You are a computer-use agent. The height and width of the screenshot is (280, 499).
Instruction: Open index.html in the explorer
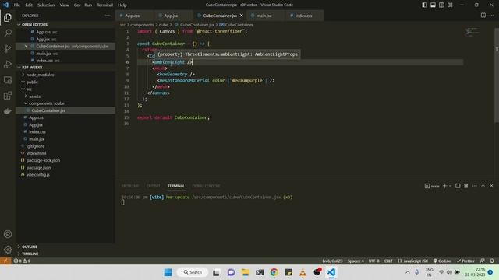(36, 153)
